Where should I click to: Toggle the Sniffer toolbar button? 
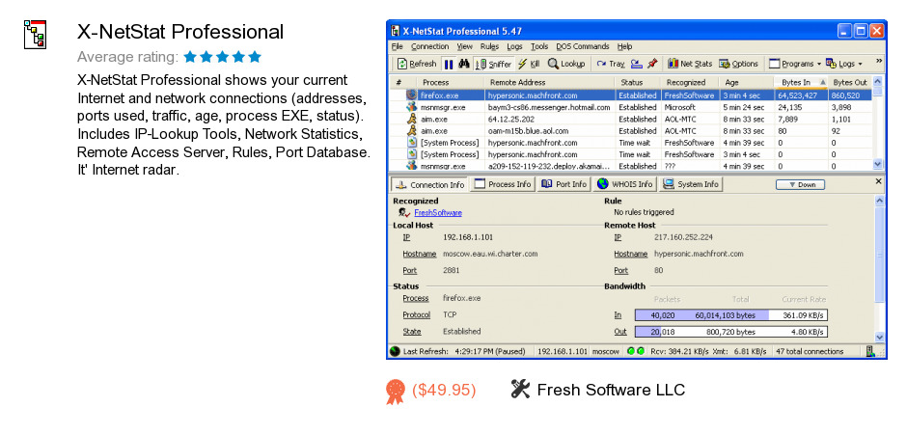click(493, 64)
